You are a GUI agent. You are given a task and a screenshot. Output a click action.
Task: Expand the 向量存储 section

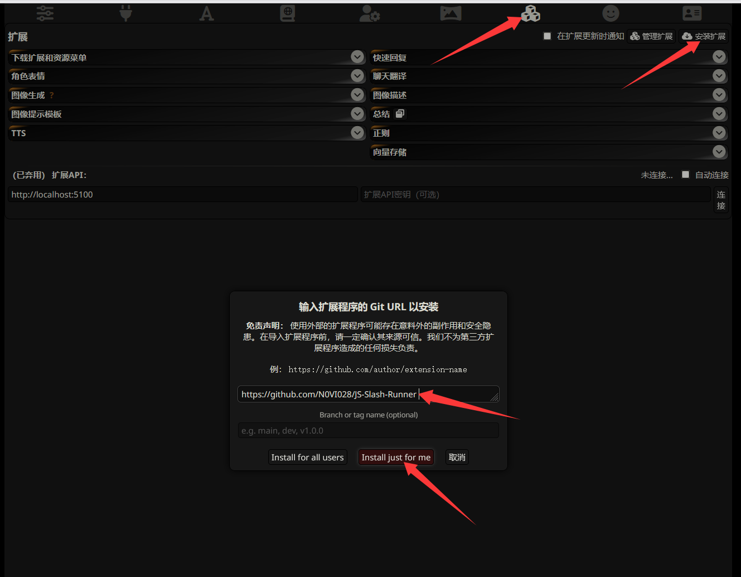click(719, 152)
